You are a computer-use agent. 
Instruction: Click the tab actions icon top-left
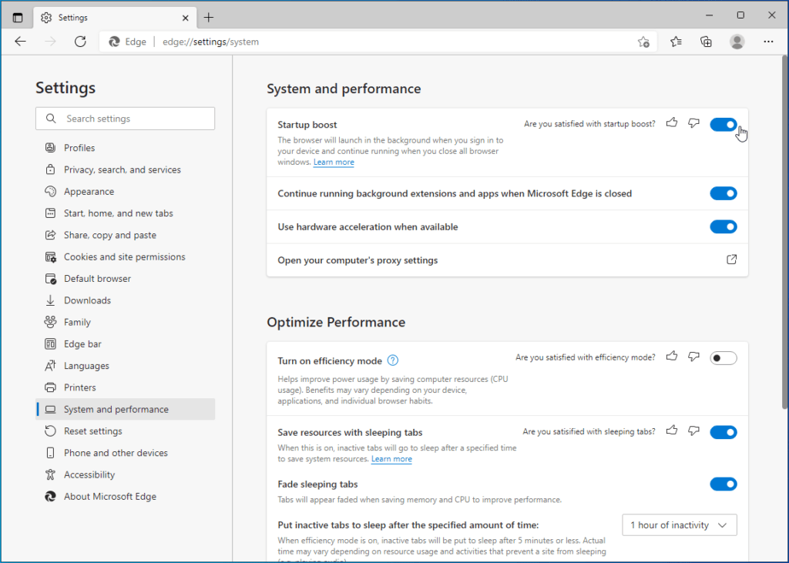17,15
